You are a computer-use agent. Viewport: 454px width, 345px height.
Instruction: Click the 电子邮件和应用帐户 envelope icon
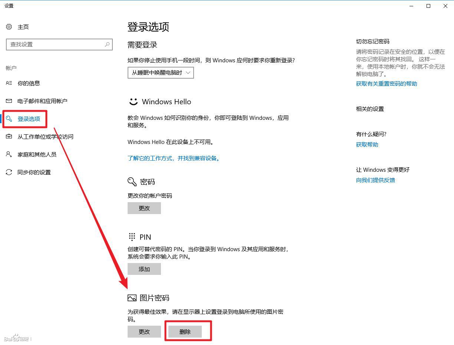[9, 101]
